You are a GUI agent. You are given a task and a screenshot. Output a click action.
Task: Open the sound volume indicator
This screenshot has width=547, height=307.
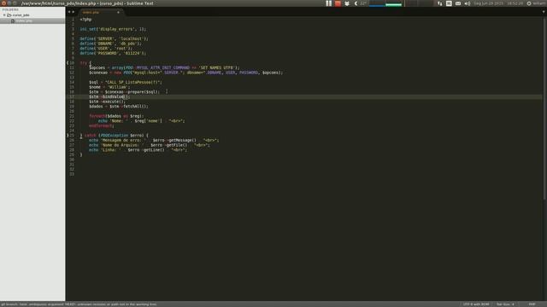coord(468,3)
